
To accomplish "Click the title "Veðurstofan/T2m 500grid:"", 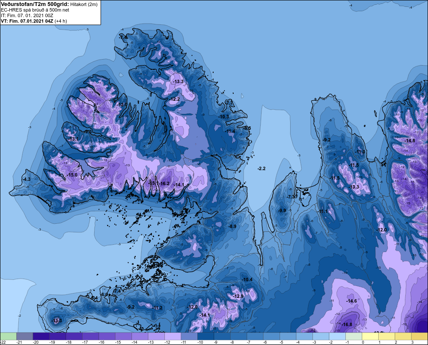I will click(35, 4).
